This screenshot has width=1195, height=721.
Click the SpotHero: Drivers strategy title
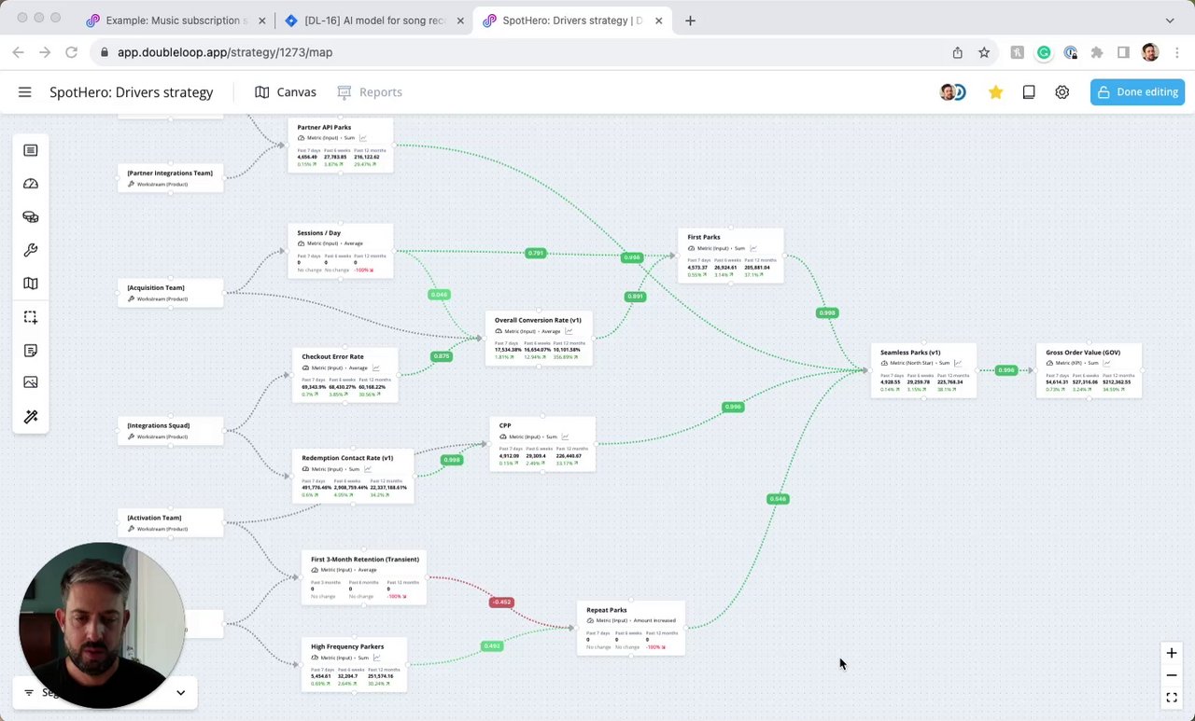(x=132, y=92)
